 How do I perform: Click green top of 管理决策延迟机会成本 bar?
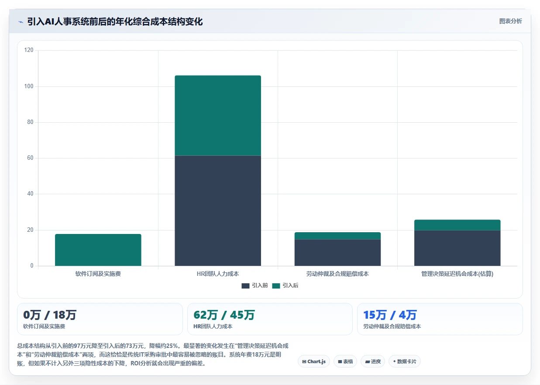click(457, 225)
